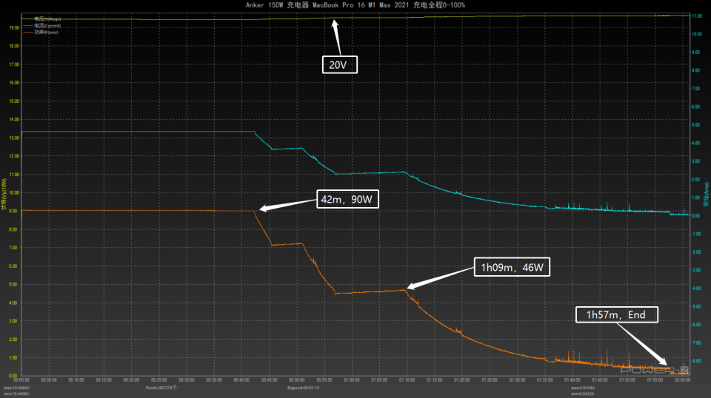
Task: Click the 5.00 left axis value
Action: point(13,284)
